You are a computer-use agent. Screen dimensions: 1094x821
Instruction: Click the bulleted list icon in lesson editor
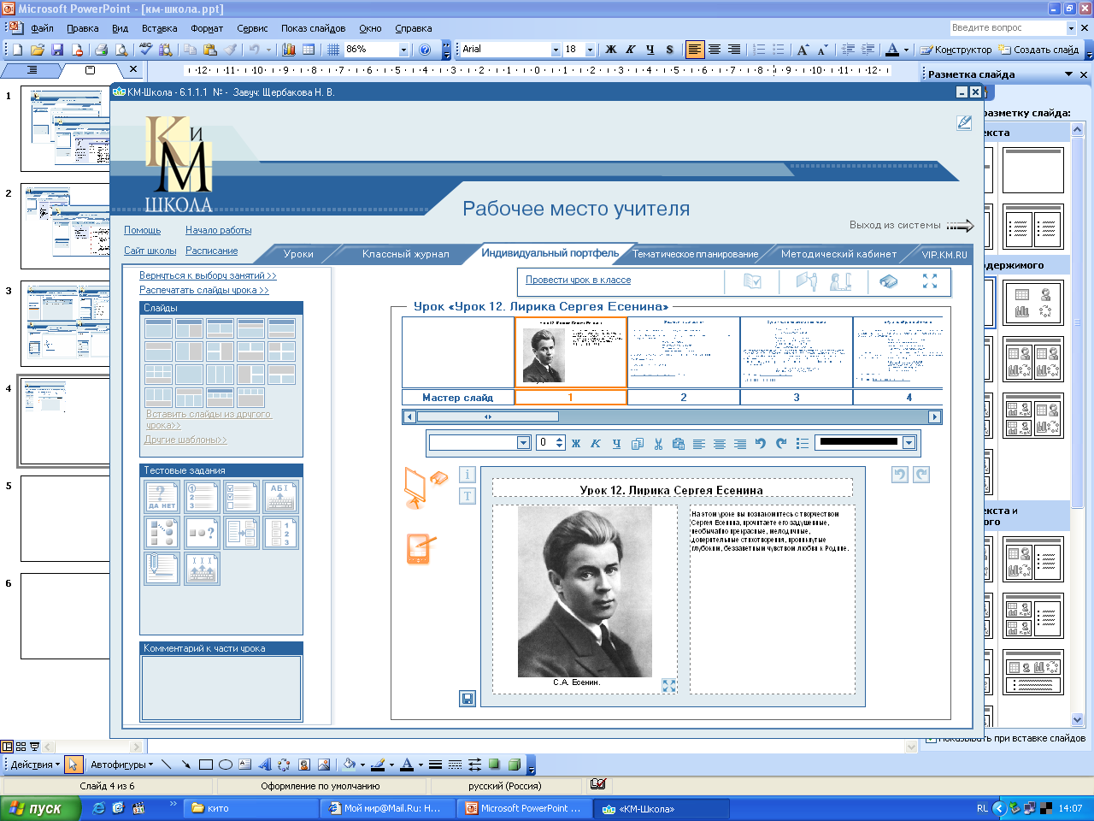coord(802,443)
